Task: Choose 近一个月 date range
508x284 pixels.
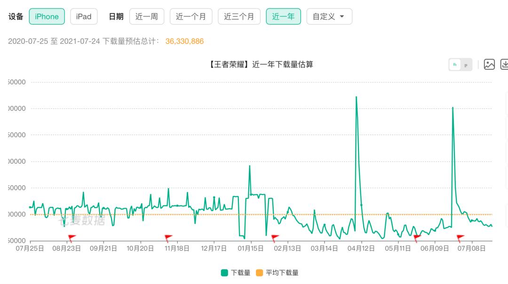Action: pos(191,16)
